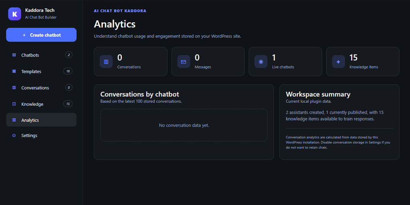Open the Settings menu item

41,135
